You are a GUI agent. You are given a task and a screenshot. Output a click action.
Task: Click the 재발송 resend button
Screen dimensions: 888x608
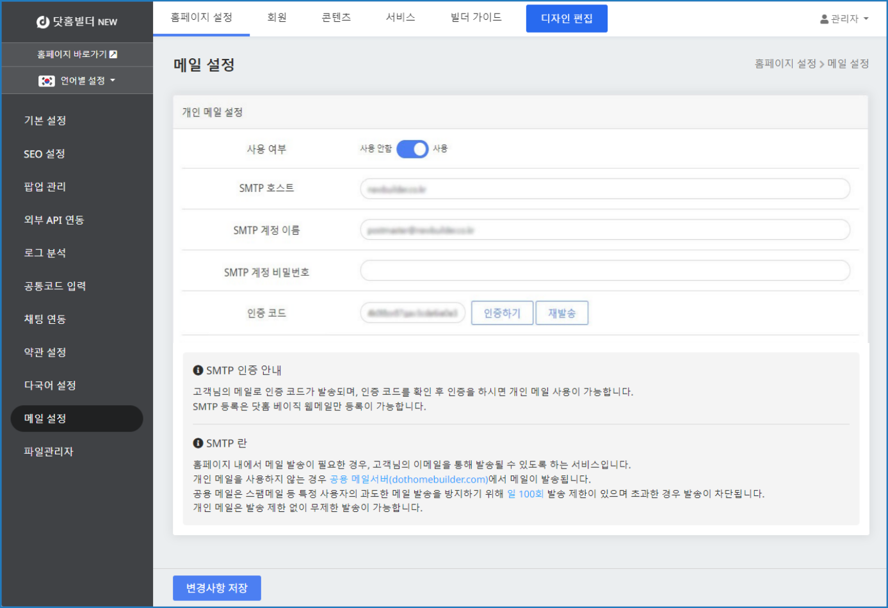point(561,313)
